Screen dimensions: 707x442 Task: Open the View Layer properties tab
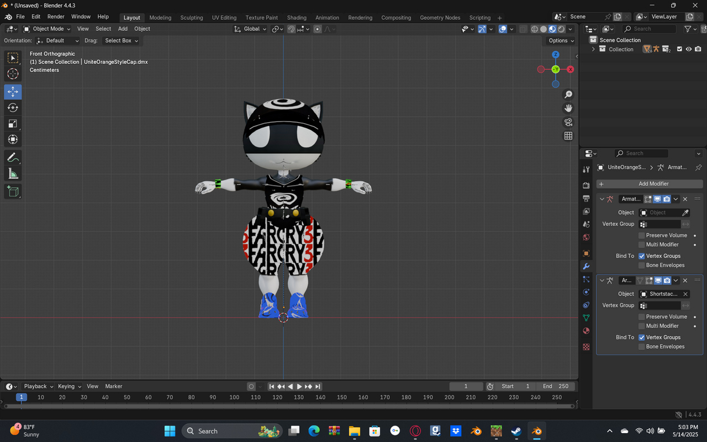coord(587,212)
